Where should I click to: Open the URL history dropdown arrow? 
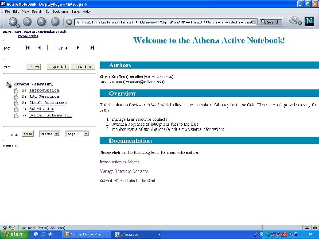(254, 22)
